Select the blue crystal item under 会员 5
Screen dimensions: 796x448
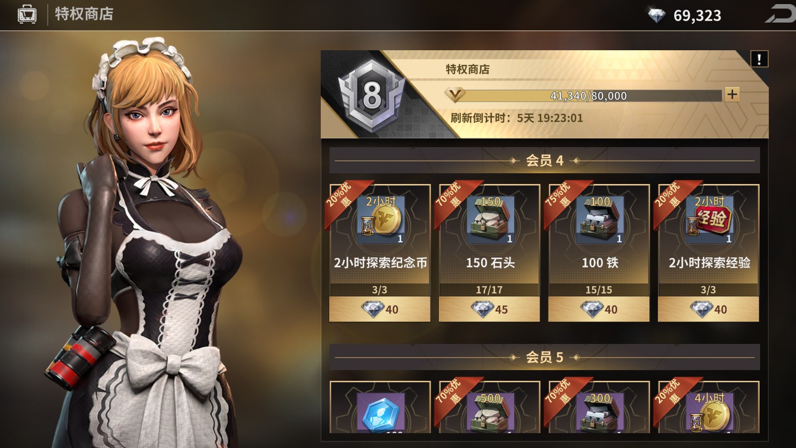click(380, 413)
